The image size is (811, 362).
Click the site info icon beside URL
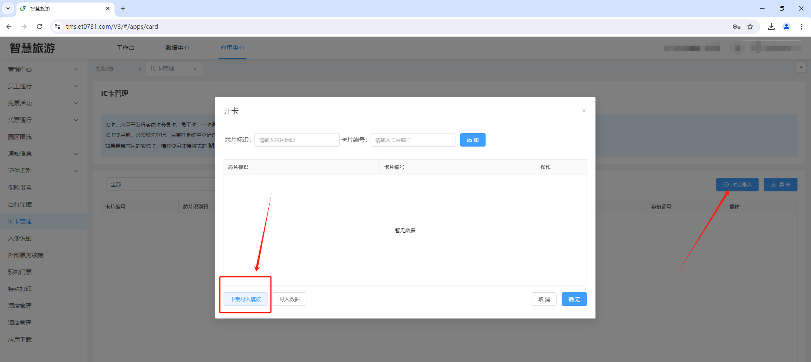57,27
